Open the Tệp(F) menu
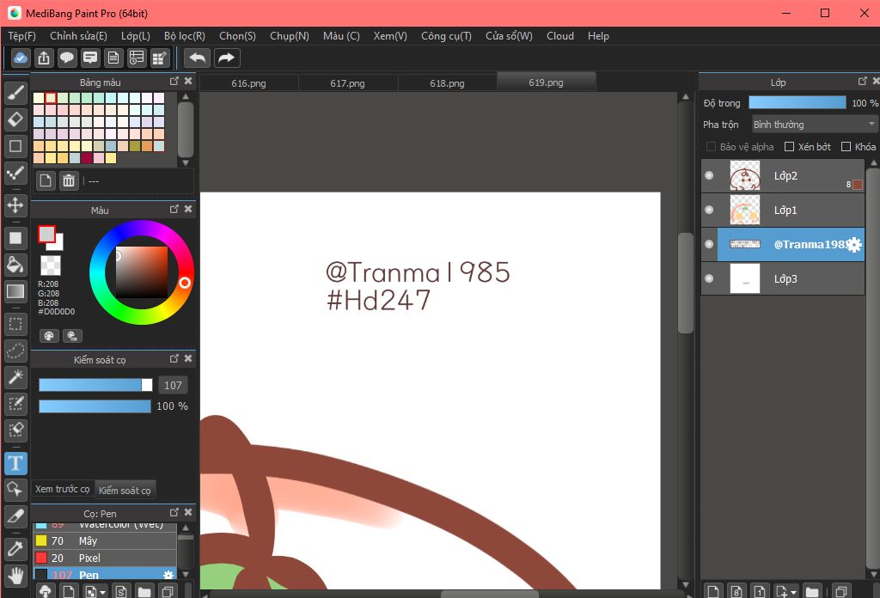Image resolution: width=880 pixels, height=598 pixels. [x=21, y=36]
